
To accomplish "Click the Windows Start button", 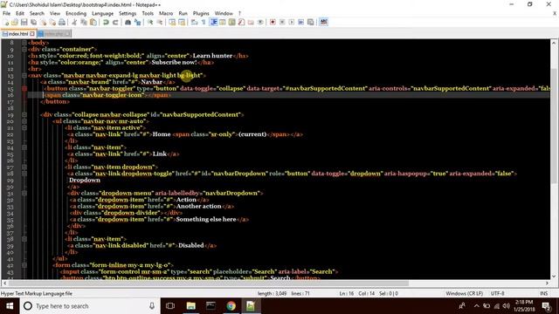I will 10,306.
